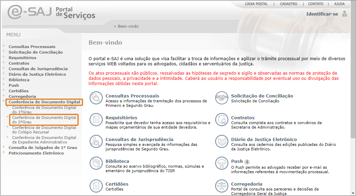
Task: Select Consultas de Jurisprudência in the sidebar
Action: (38, 69)
